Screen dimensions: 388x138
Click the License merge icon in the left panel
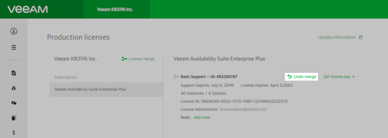click(124, 59)
